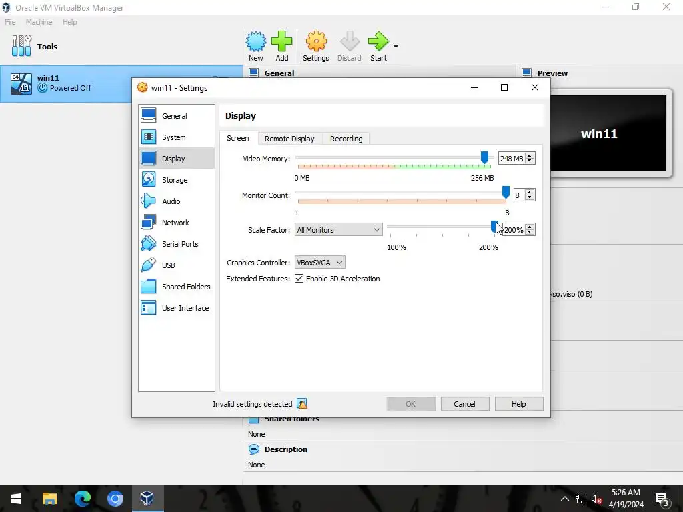Click the win11 preview thumbnail
The image size is (683, 512).
coord(608,133)
